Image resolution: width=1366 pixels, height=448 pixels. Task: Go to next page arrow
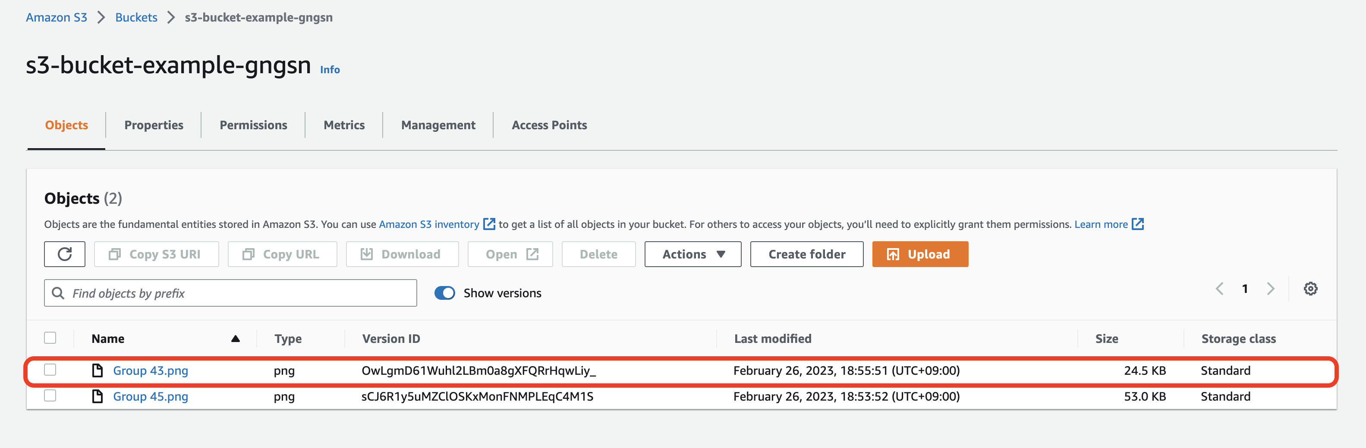[1270, 289]
